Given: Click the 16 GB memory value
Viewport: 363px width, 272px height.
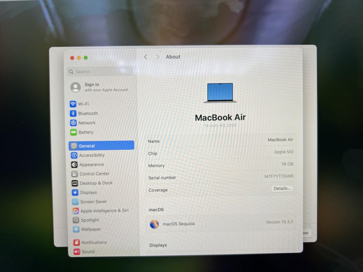Looking at the screenshot, I should 287,164.
